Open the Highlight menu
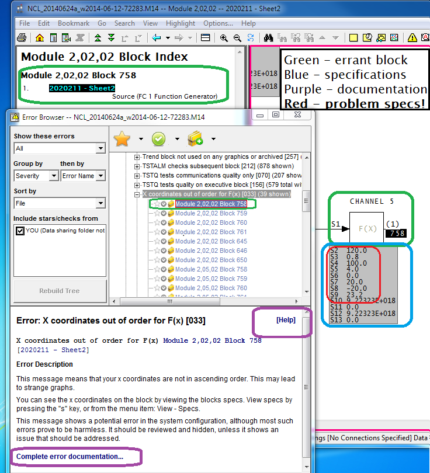Image resolution: width=430 pixels, height=473 pixels. point(181,23)
